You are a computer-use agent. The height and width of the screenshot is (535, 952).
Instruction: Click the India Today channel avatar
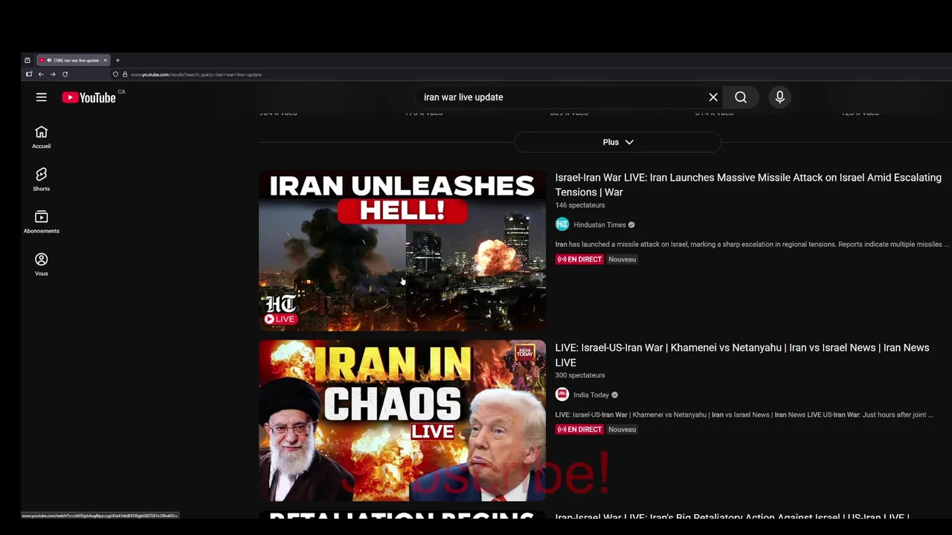click(x=562, y=395)
